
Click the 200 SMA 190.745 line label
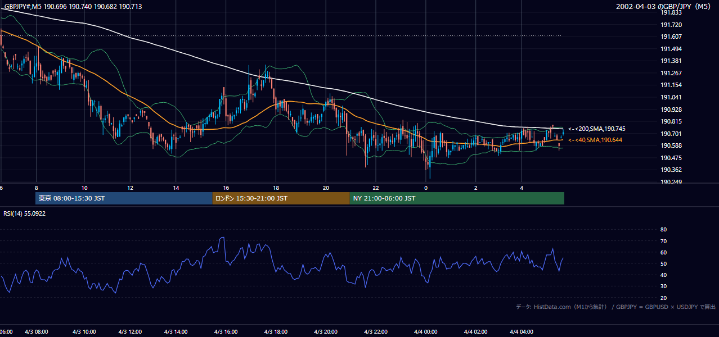596,129
